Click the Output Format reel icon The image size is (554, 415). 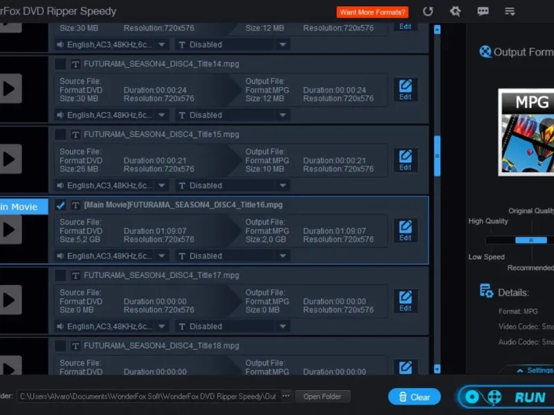click(x=485, y=52)
